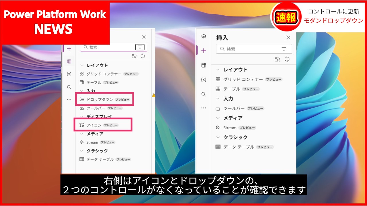The image size is (367, 206).
Task: Open the Data table icon in the left panel sidebar
Action: 69,62
